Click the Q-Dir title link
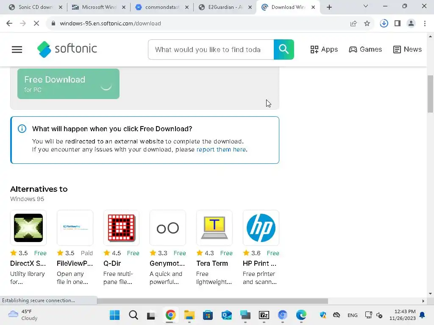The image size is (434, 325). pos(112,263)
